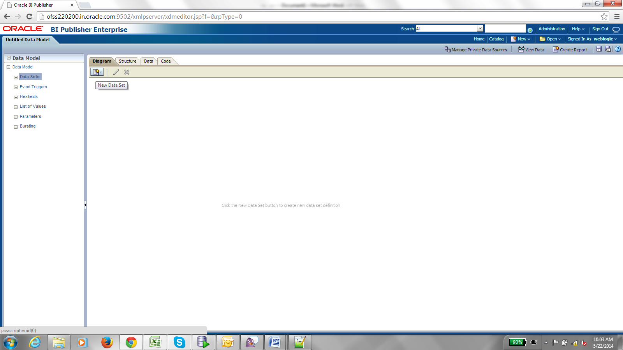Viewport: 623px width, 350px height.
Task: Open the blue help question mark icon
Action: click(x=618, y=49)
